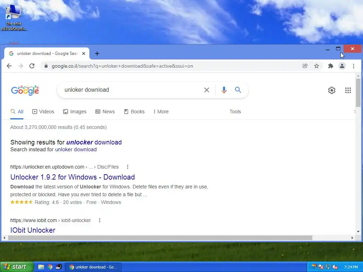
Task: Click the padlock site info icon
Action: [x=46, y=66]
